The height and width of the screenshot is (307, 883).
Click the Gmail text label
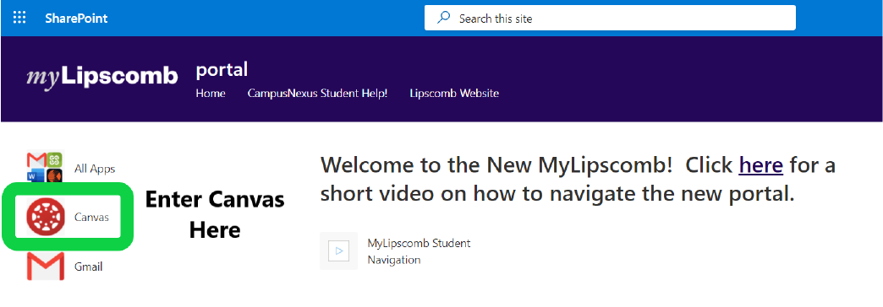coord(89,267)
